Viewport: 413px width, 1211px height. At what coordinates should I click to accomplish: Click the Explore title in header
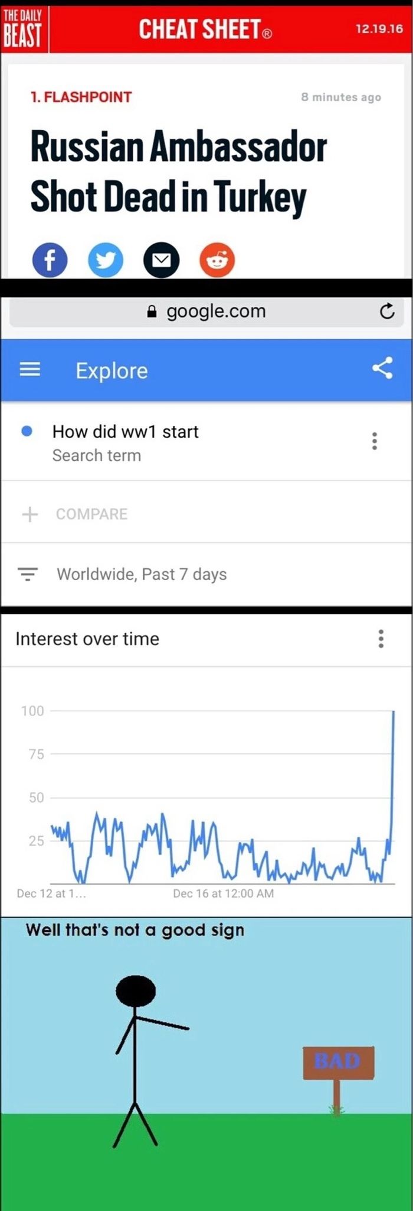tap(112, 371)
